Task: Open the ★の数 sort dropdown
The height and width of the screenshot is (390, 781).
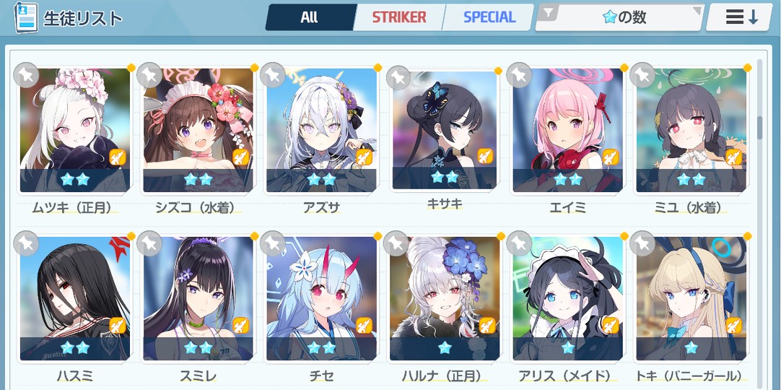Action: coord(619,17)
